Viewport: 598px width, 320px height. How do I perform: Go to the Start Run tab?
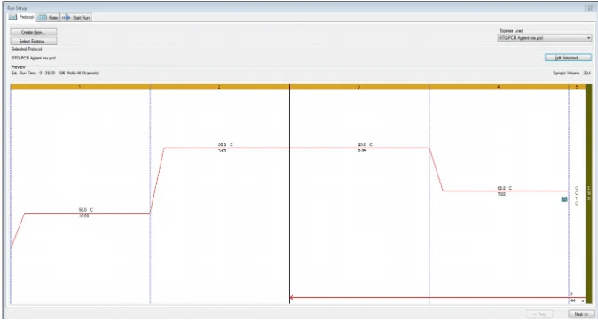click(x=76, y=18)
